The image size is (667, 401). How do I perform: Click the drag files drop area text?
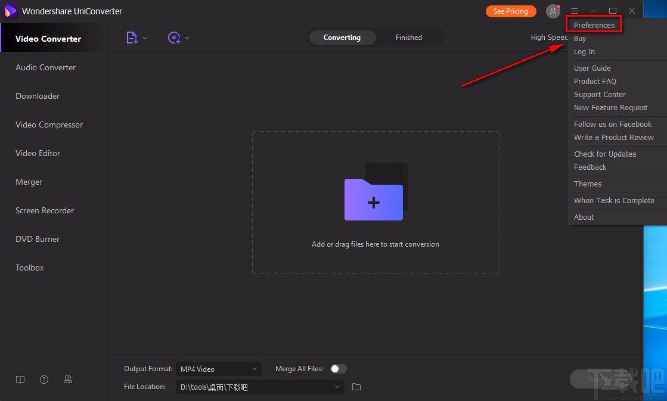pos(375,244)
